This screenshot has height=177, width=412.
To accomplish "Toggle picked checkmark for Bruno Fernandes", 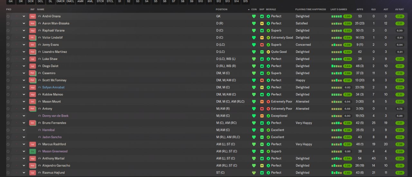I will coord(8,123).
